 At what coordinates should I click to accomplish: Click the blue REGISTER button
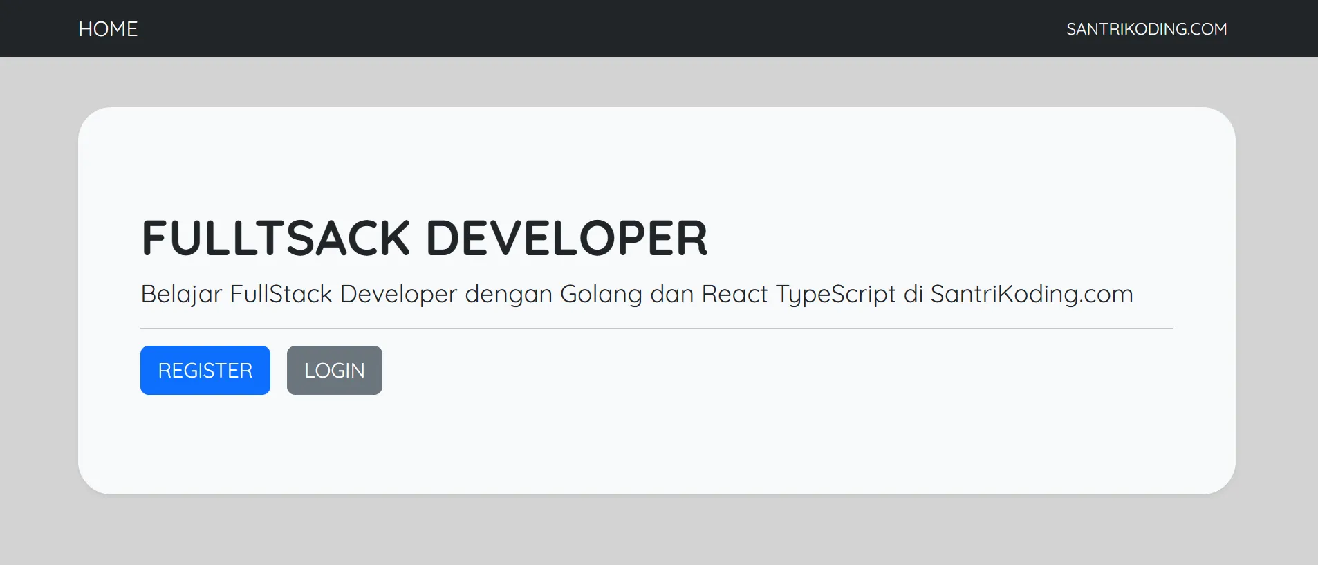205,370
